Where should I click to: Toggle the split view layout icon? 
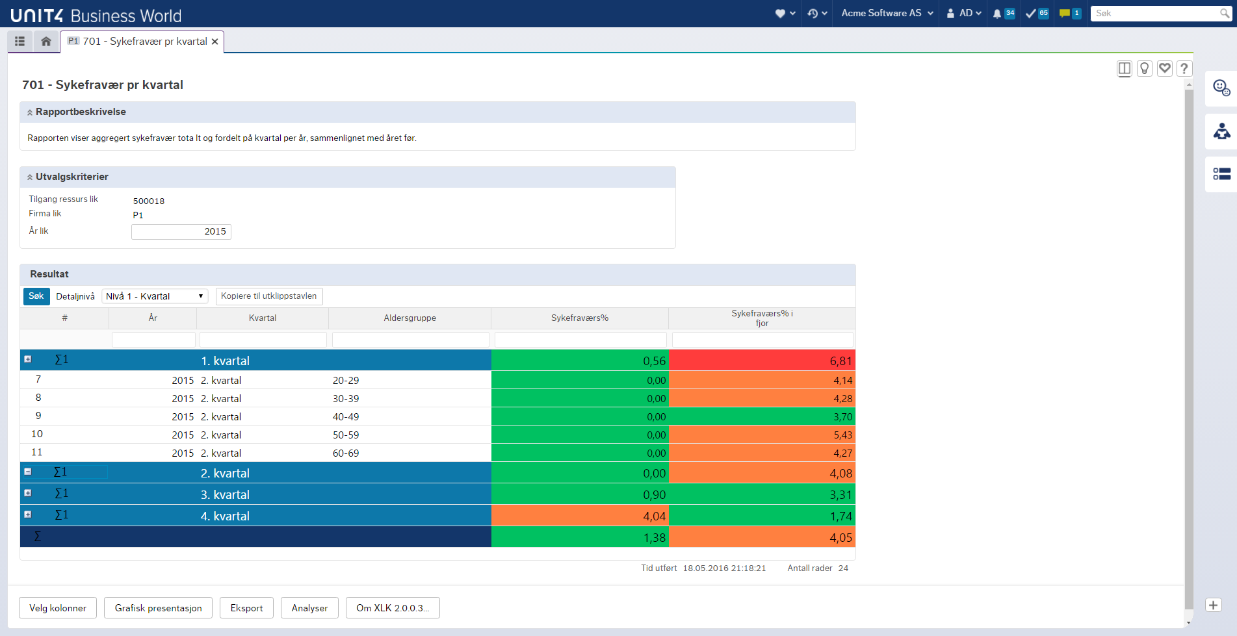click(x=1125, y=68)
